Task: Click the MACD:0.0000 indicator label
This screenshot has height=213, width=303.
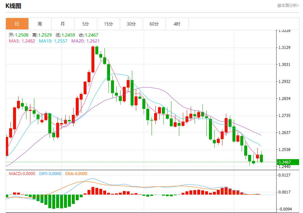Action: 22,173
